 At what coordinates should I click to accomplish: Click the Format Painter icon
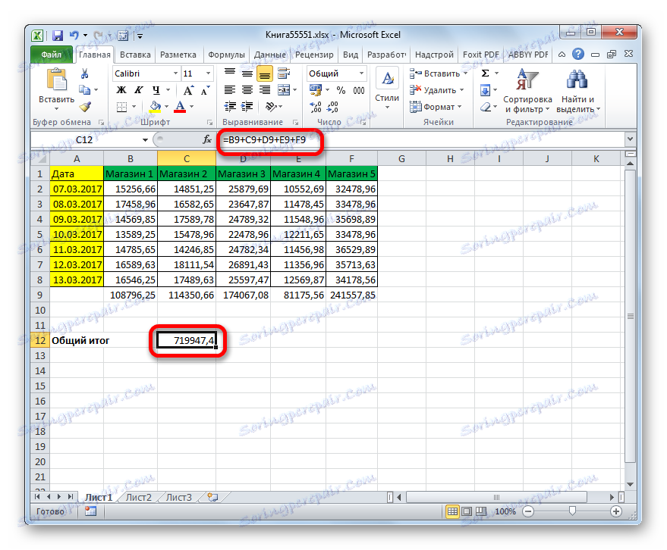click(x=86, y=105)
